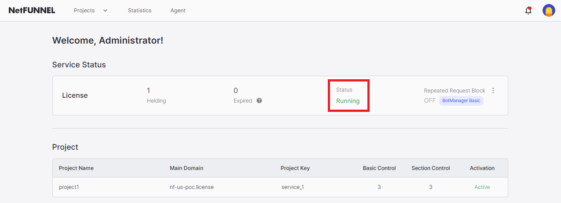Expand the Projects dropdown chevron
This screenshot has width=561, height=203.
(105, 11)
